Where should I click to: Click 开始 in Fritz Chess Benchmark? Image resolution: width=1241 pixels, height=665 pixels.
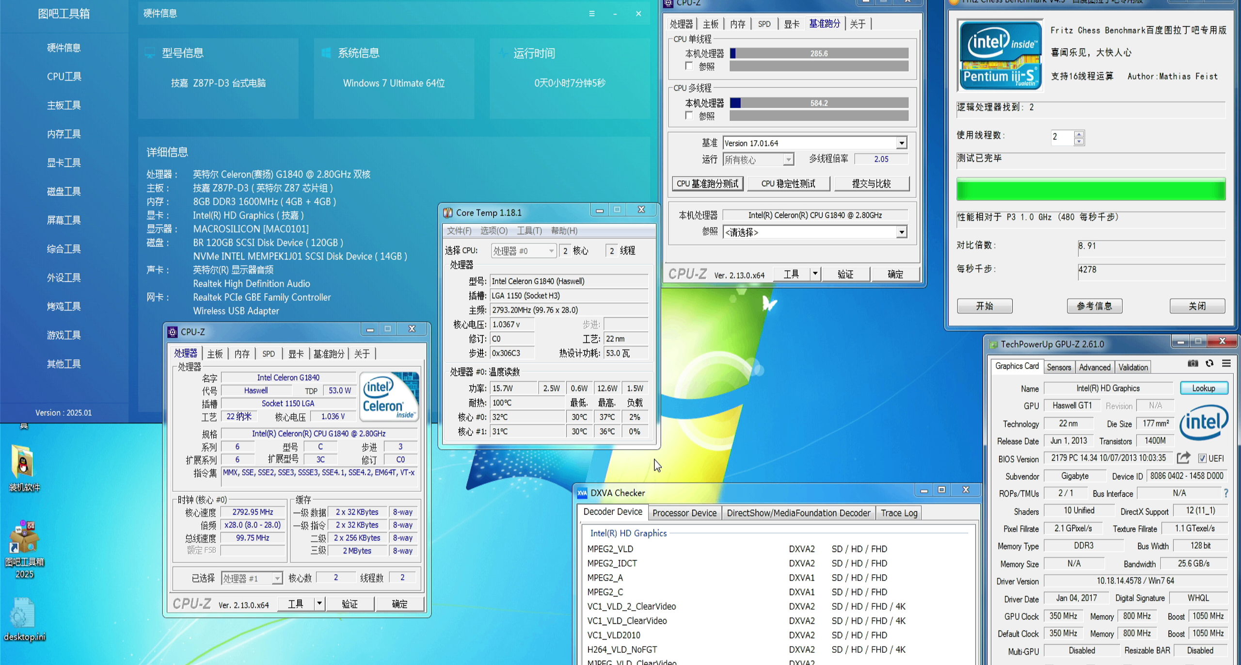985,306
